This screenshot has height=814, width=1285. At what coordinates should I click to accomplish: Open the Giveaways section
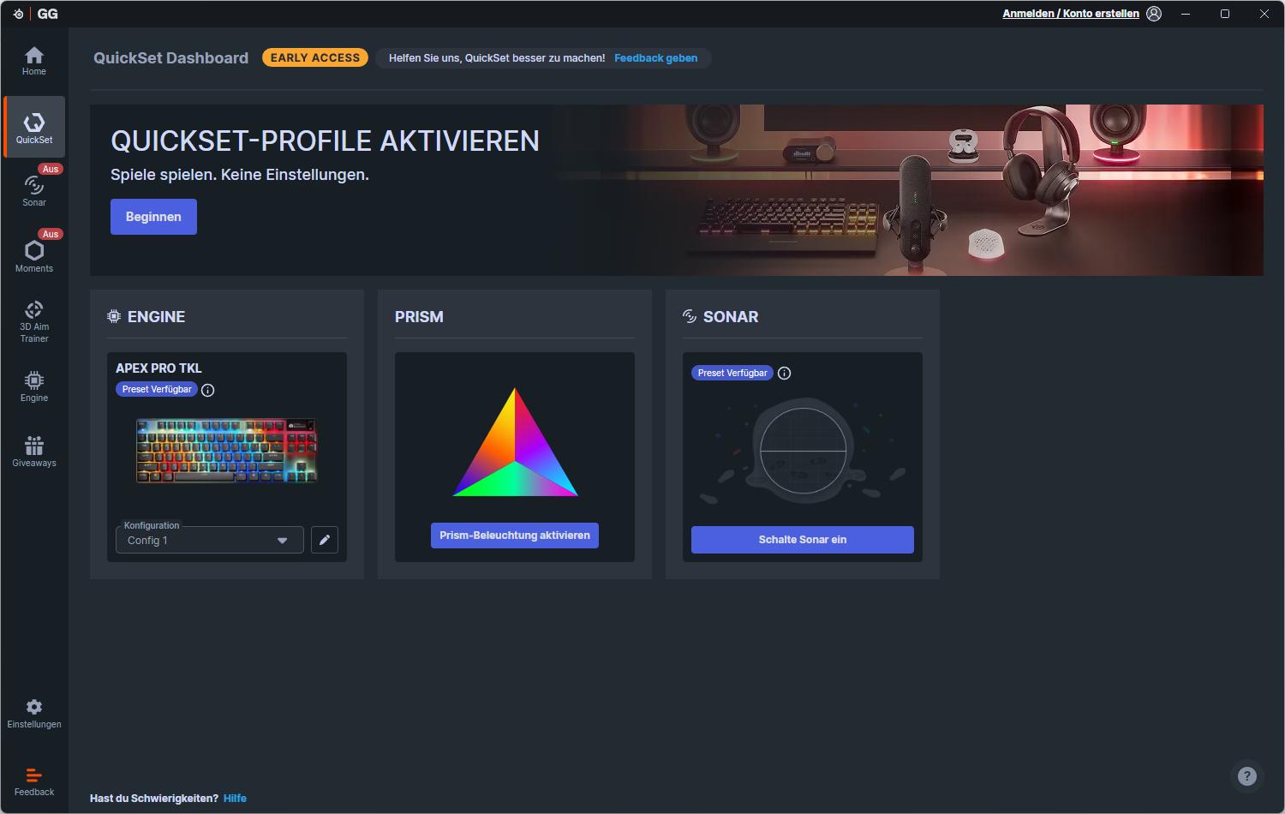(x=34, y=451)
